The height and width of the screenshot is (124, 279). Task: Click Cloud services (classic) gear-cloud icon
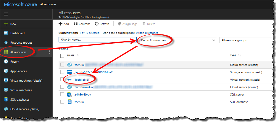[x=6, y=109]
